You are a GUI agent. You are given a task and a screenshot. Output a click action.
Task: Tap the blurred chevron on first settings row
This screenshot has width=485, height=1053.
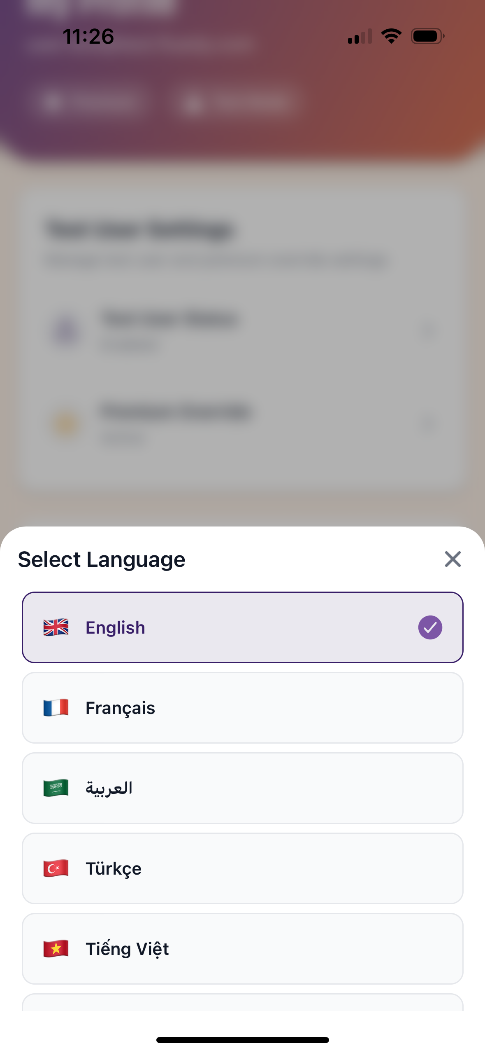pyautogui.click(x=429, y=332)
